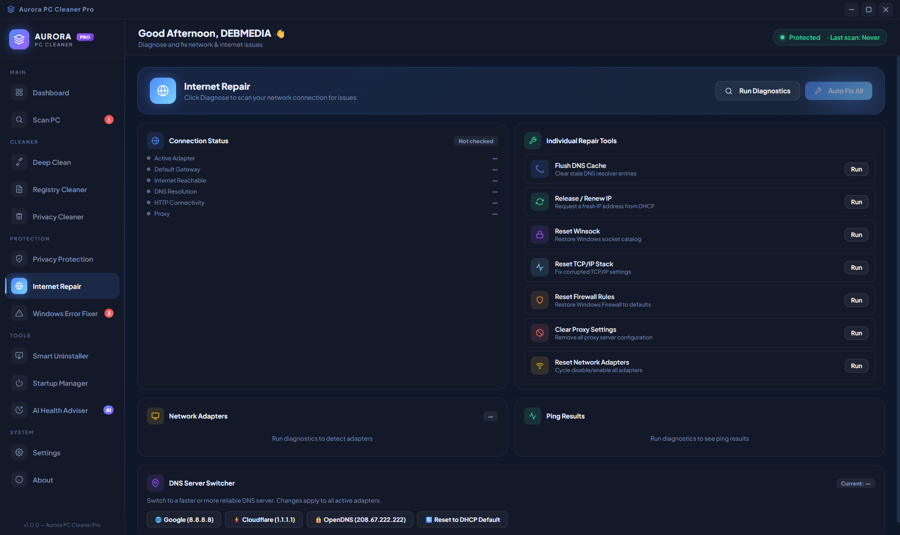Screen dimensions: 900x535
Task: Switch DNS to Cloudflare (1.1.1.1)
Action: coord(264,520)
